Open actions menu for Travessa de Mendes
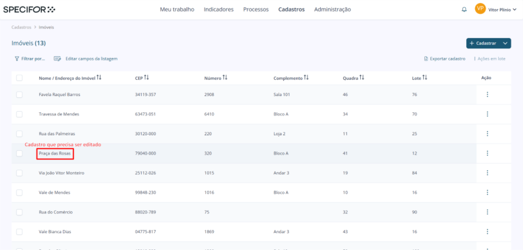Viewport: 523px width, 250px height. [487, 114]
